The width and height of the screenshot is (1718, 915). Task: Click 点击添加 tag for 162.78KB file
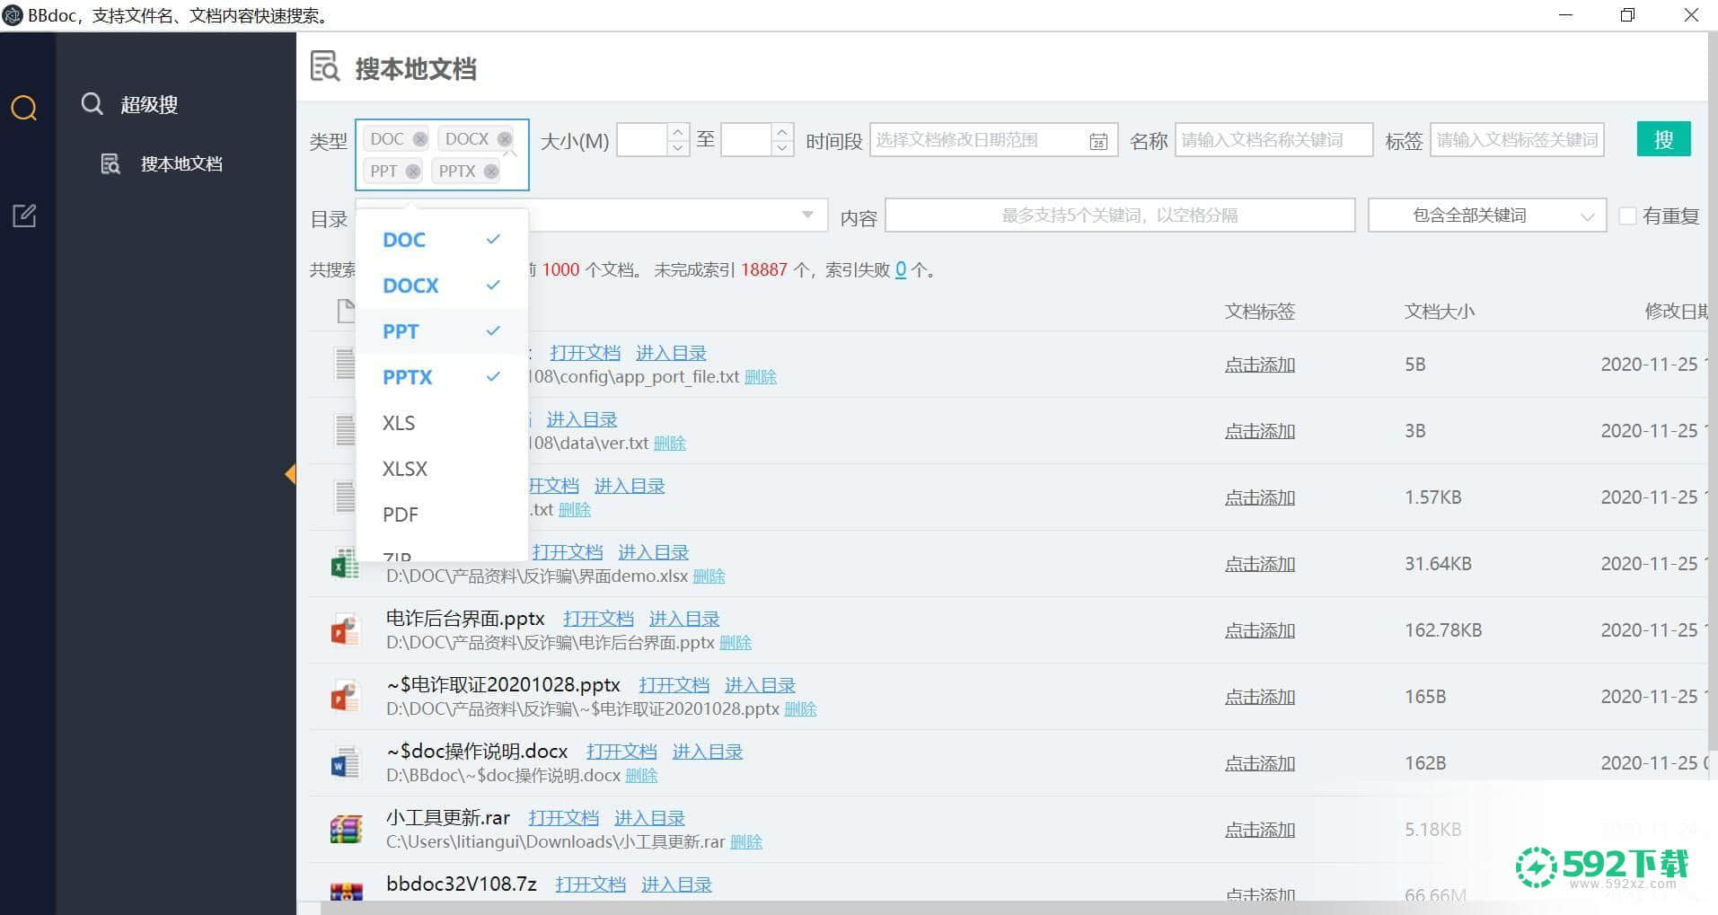(x=1260, y=630)
